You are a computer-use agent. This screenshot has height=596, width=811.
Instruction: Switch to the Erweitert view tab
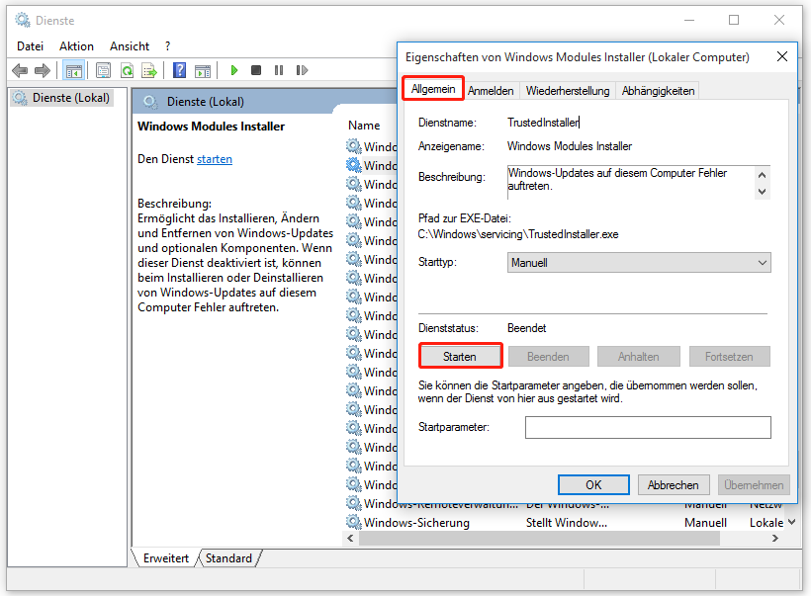tap(166, 558)
